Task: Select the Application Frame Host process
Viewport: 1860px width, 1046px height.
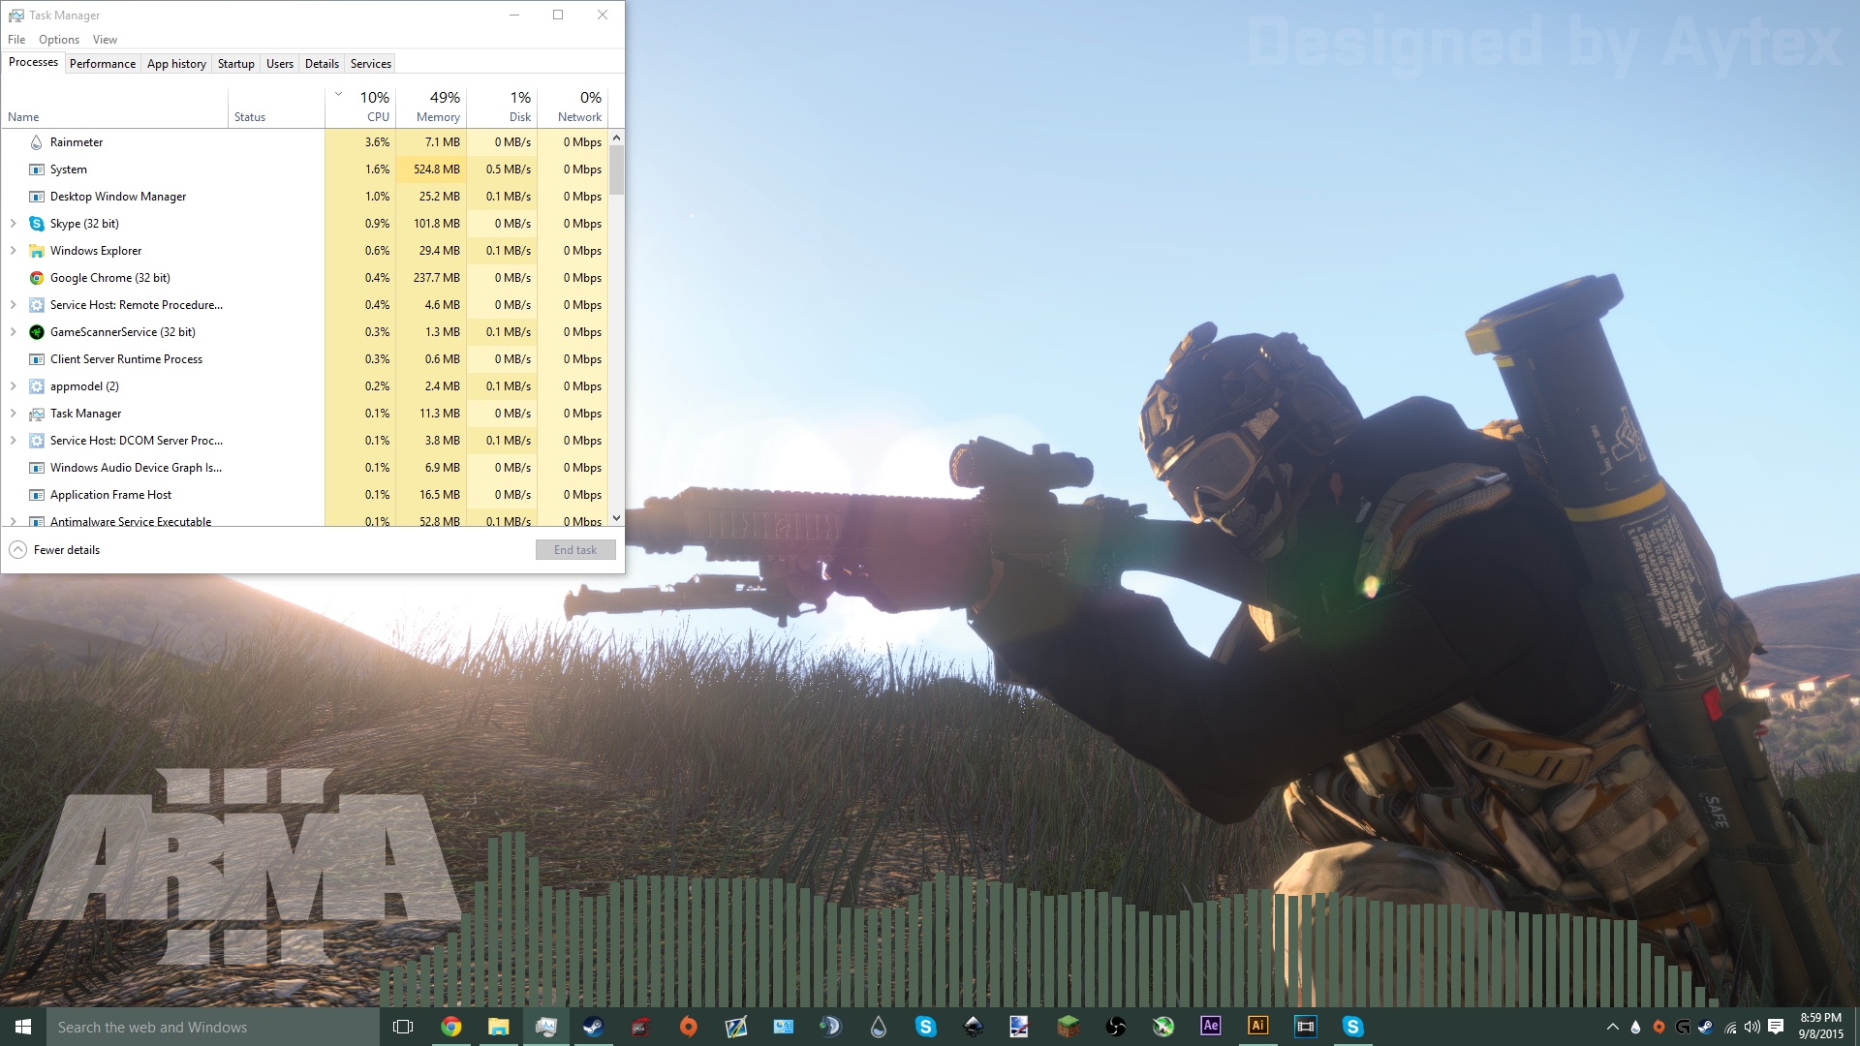Action: coord(305,495)
